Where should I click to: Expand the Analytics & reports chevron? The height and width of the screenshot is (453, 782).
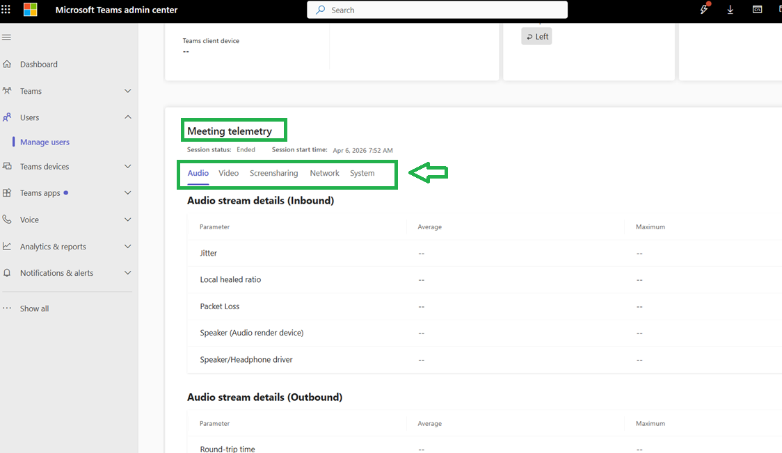(x=128, y=247)
